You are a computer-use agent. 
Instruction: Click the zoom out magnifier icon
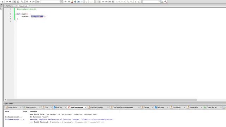click(131, 1)
